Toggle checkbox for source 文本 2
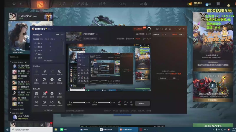The height and width of the screenshot is (132, 236). pyautogui.click(x=35, y=47)
